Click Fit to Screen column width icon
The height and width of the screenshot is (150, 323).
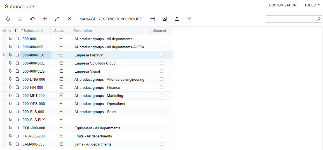click(x=152, y=19)
